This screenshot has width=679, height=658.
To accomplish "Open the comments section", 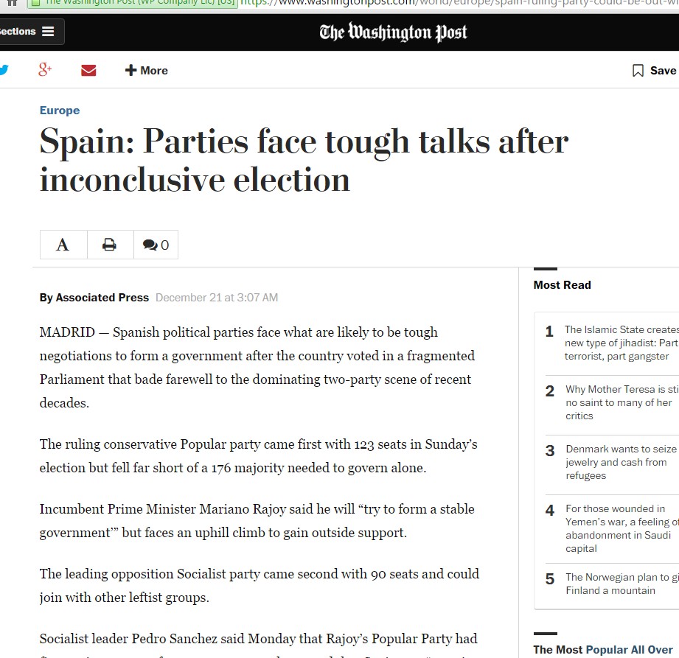I will [x=156, y=245].
